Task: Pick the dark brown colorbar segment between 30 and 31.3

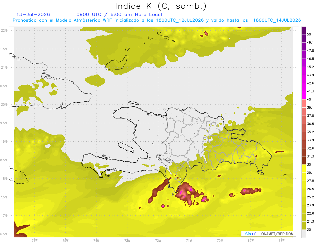Action: click(304, 160)
